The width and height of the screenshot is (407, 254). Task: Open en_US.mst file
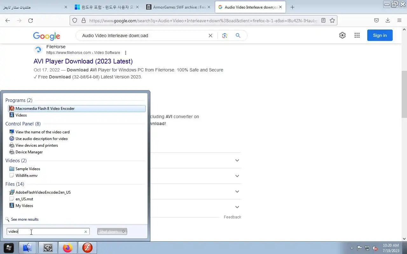click(24, 199)
